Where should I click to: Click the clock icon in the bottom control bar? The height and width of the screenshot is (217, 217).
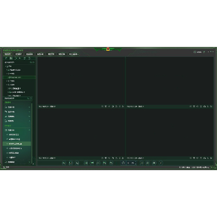point(123,163)
